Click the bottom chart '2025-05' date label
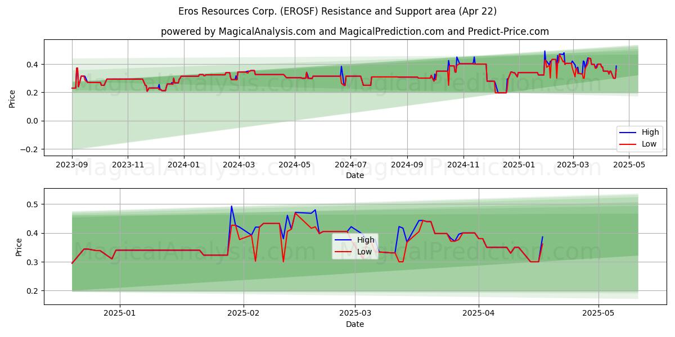This screenshot has height=337, width=675. [x=599, y=315]
